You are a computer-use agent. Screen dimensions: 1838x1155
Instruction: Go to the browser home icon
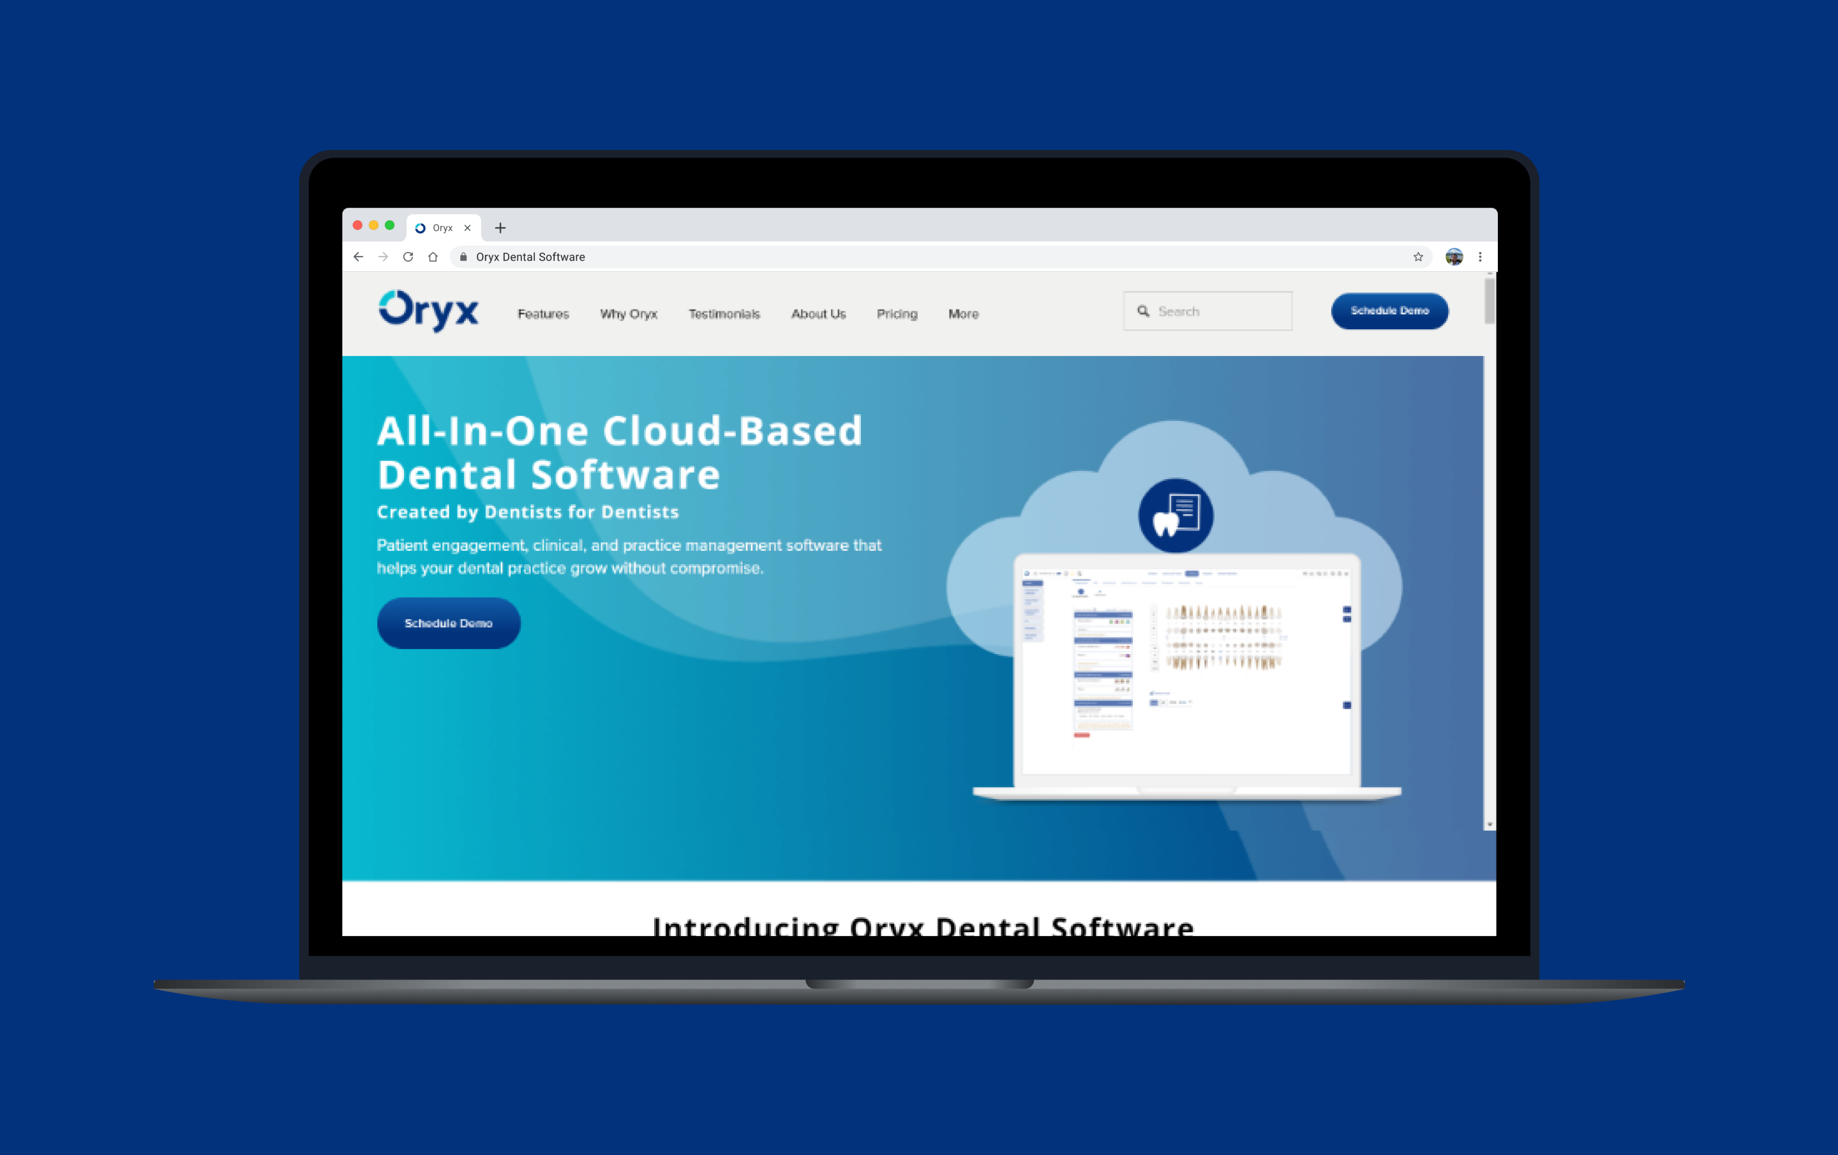(x=433, y=257)
